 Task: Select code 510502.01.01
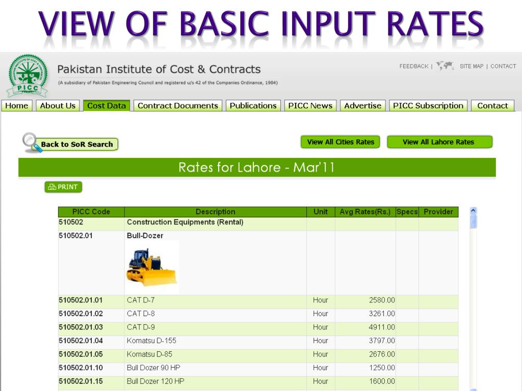(81, 300)
